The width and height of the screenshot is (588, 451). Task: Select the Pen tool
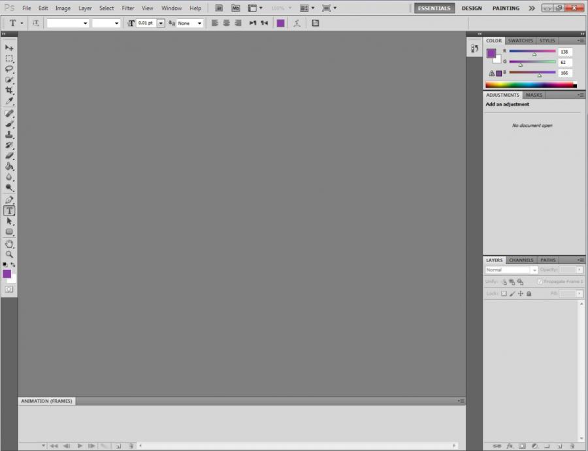(9, 200)
